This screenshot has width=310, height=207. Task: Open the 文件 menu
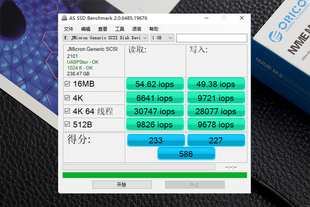(69, 29)
